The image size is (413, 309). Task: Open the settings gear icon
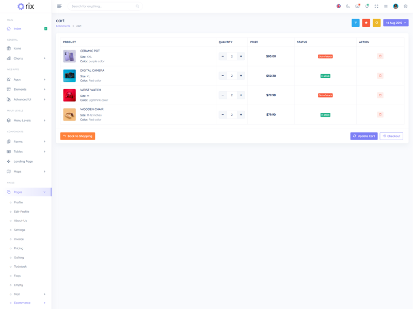(x=406, y=6)
